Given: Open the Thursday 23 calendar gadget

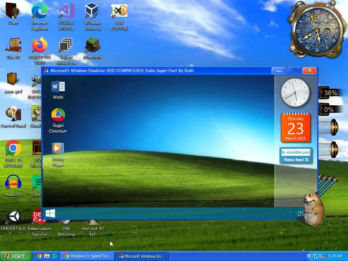Looking at the screenshot, I should (295, 128).
